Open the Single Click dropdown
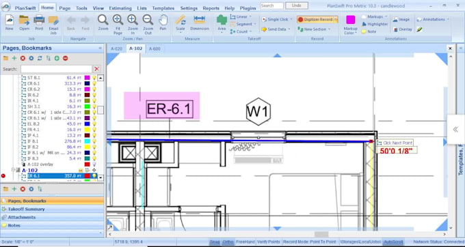 pos(291,19)
